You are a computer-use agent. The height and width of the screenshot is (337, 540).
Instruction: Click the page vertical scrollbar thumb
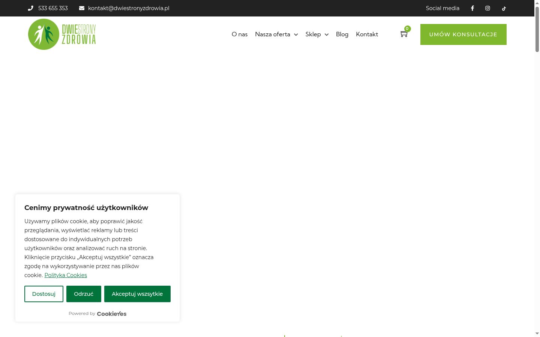coord(537,29)
